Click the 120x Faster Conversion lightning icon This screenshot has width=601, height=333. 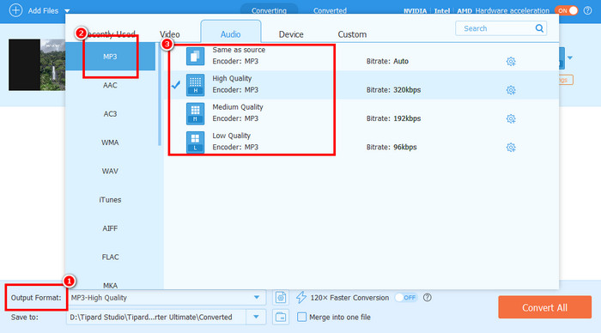click(x=301, y=297)
